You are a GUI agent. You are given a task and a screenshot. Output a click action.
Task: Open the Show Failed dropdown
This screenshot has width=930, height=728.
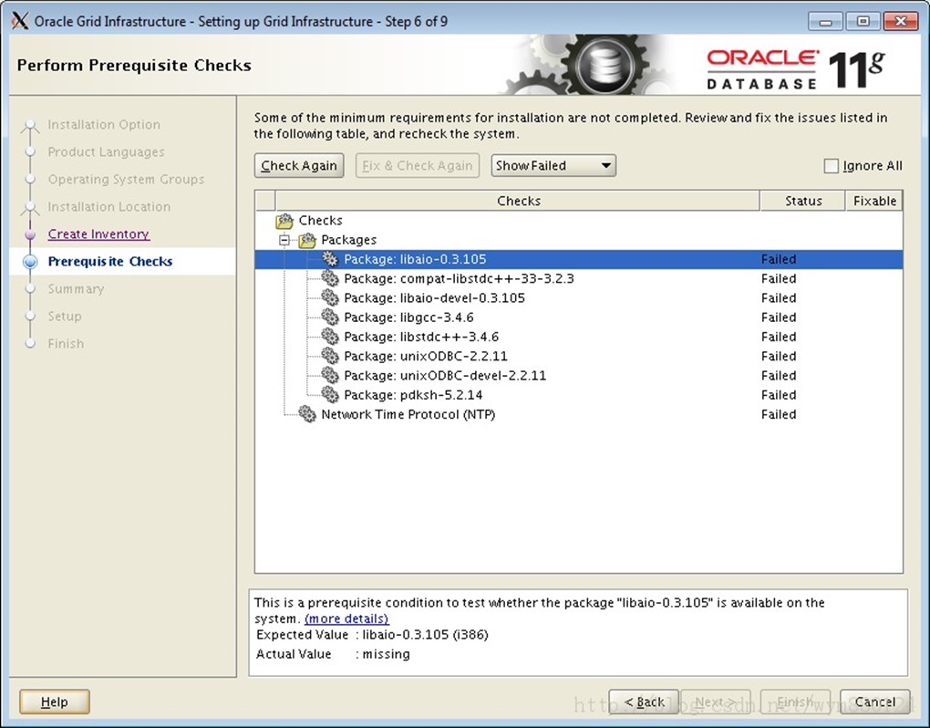(x=553, y=165)
